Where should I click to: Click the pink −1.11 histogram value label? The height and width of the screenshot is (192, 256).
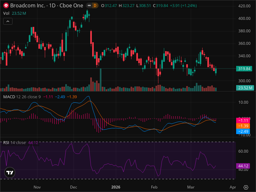243,121
